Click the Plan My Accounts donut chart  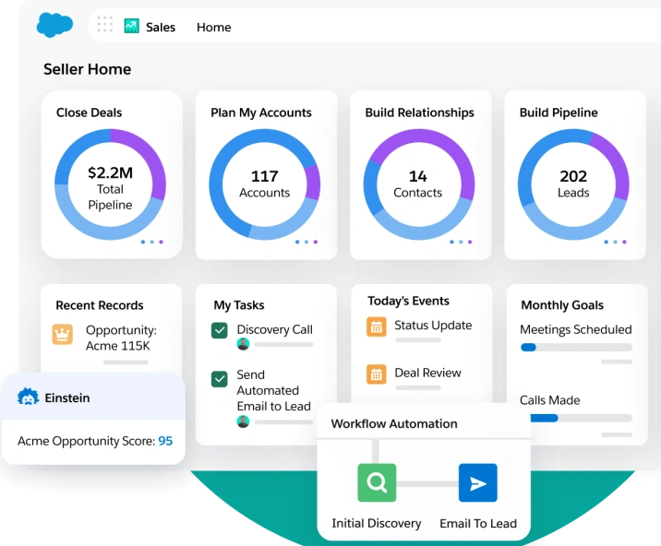coord(265,184)
